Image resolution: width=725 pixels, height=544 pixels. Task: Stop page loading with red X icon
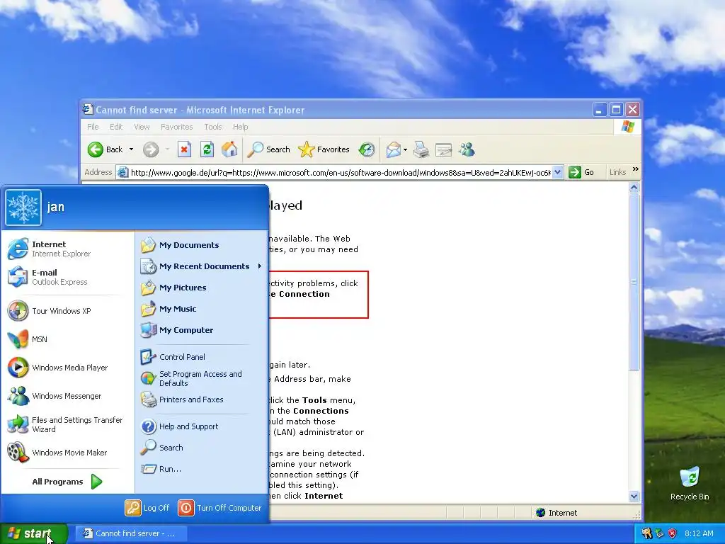(x=184, y=149)
